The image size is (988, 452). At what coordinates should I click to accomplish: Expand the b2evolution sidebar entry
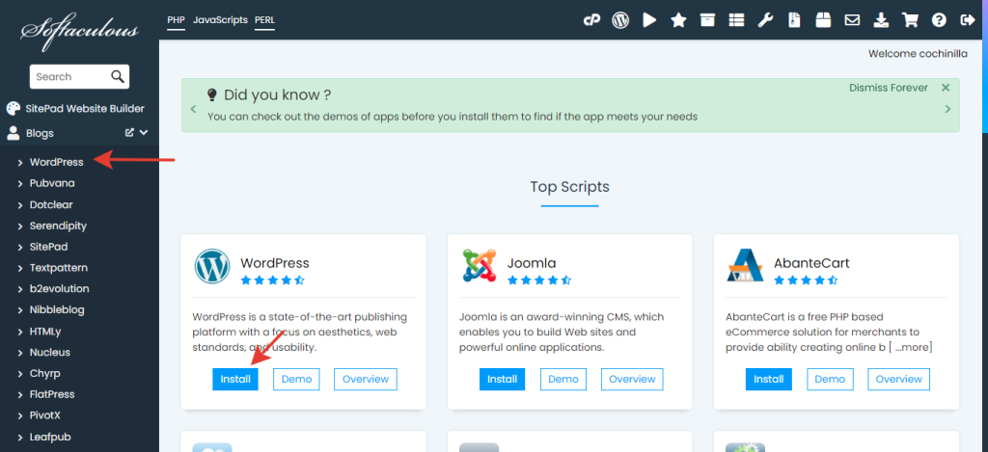click(21, 289)
